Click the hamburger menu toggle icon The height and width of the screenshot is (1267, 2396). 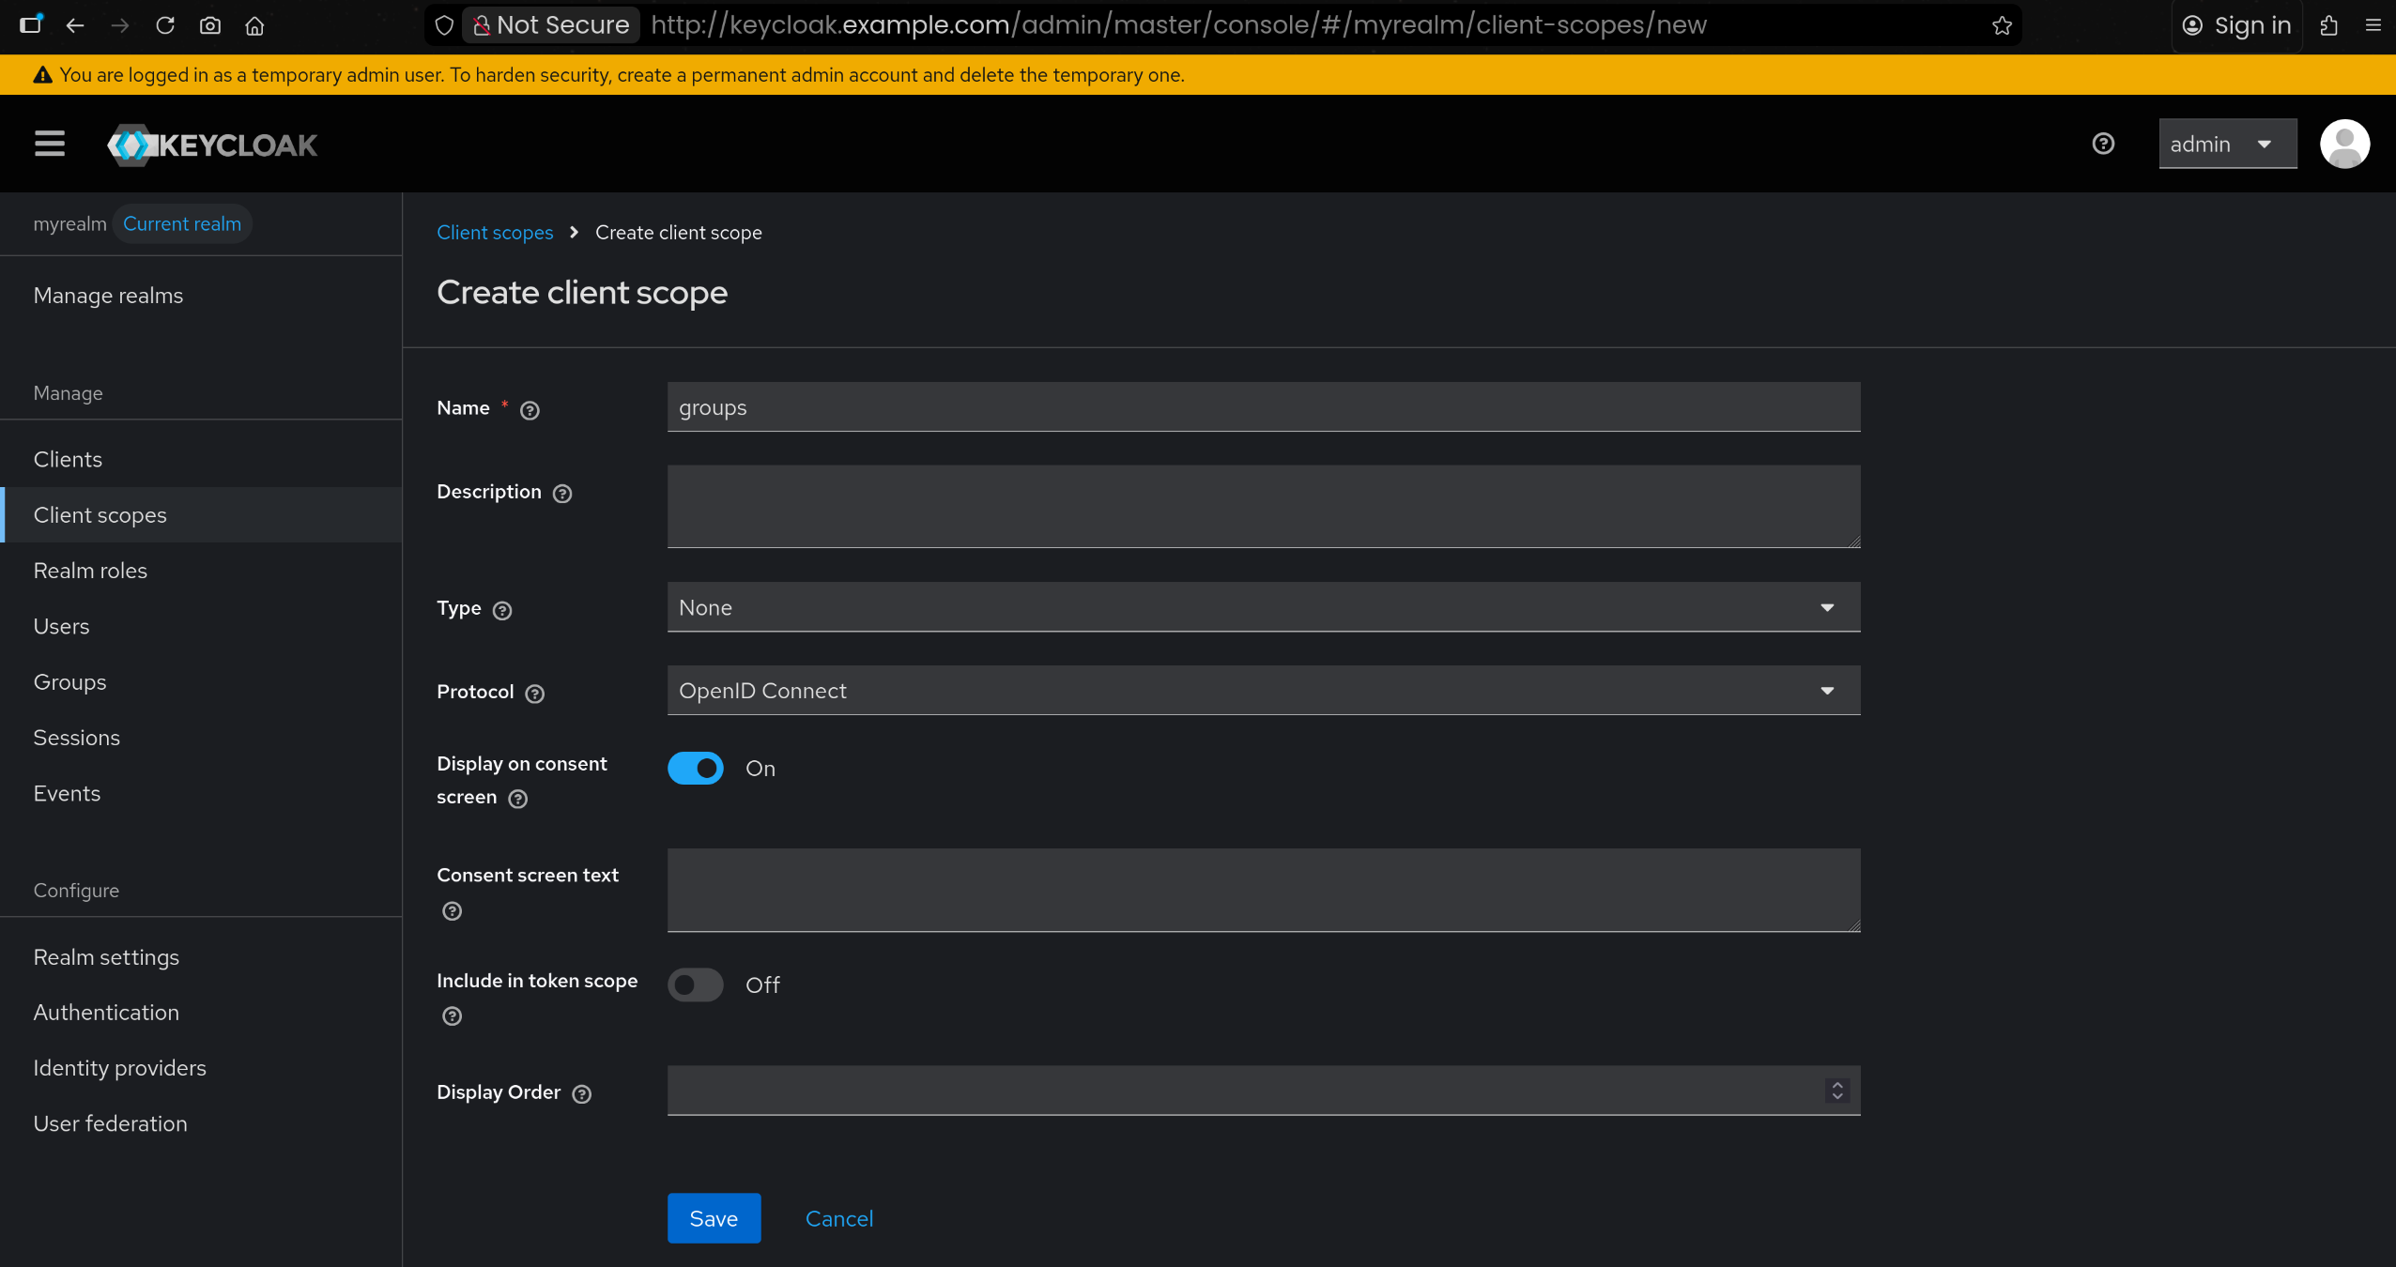50,144
